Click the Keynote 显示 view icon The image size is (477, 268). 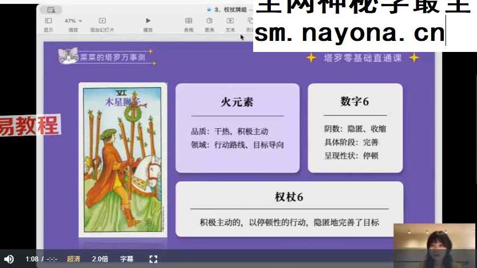point(49,20)
